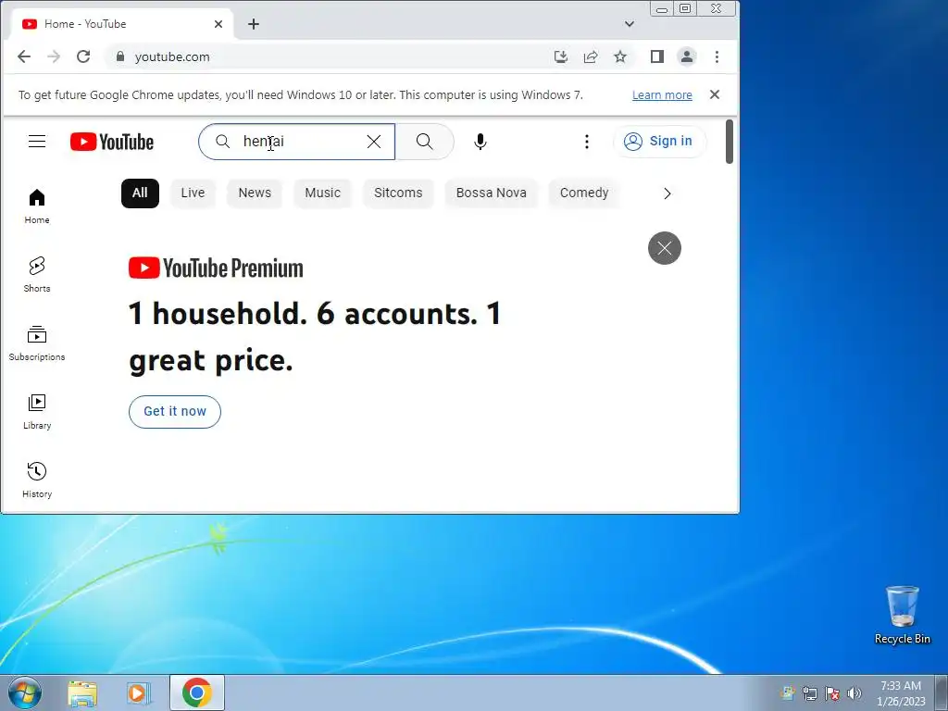Select the Sitcoms category chip

point(398,193)
